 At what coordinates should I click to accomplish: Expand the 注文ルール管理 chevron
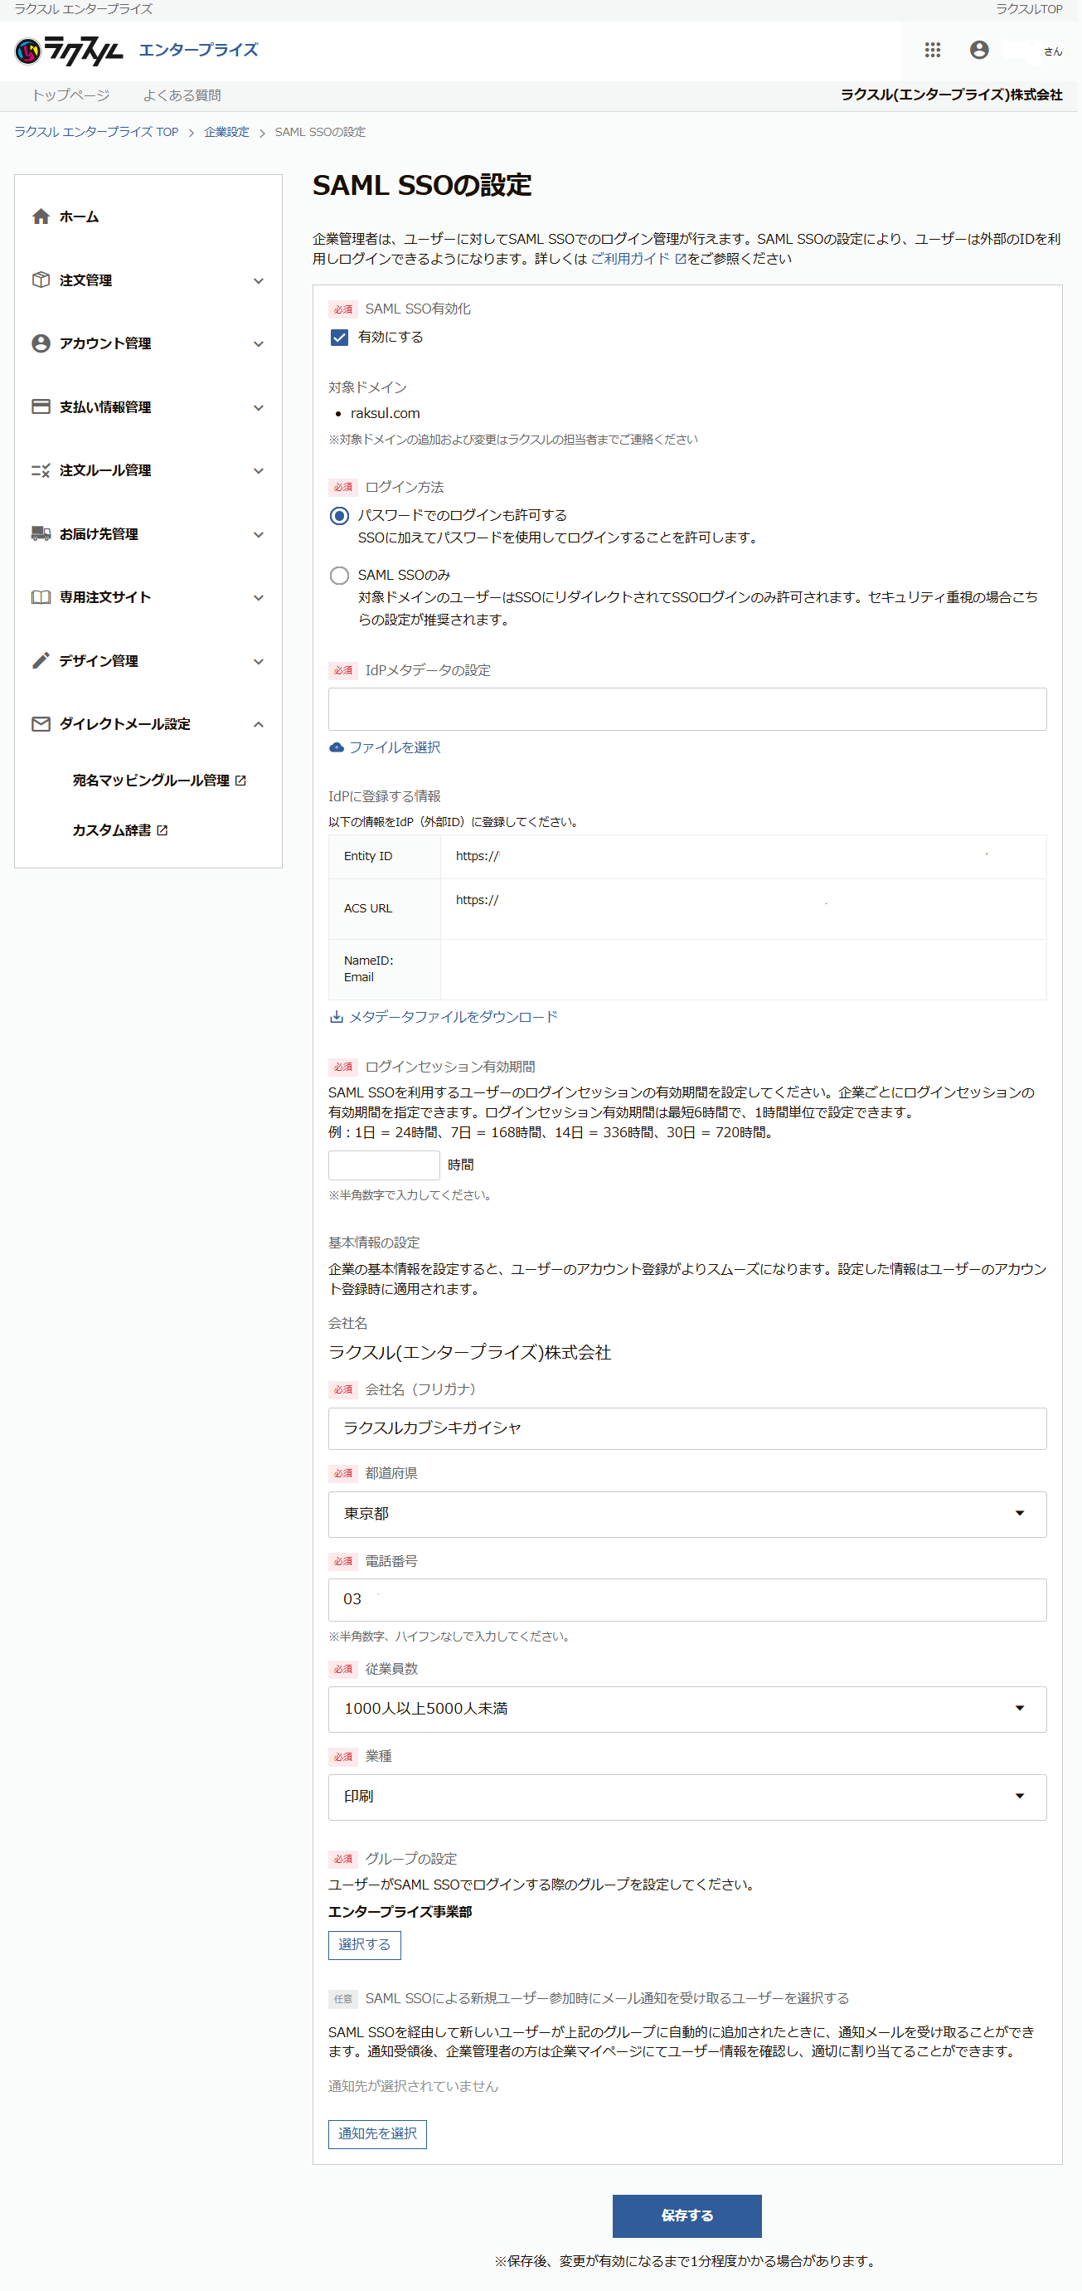[258, 470]
